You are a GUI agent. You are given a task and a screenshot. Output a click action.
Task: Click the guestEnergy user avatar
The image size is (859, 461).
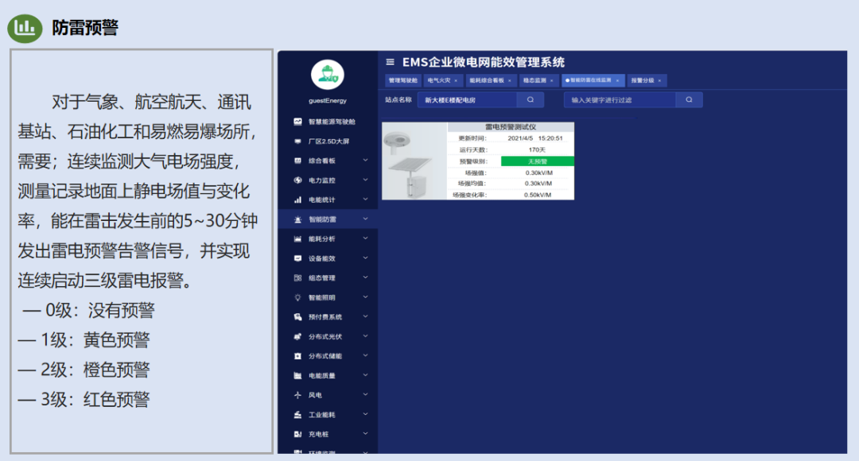(x=327, y=76)
